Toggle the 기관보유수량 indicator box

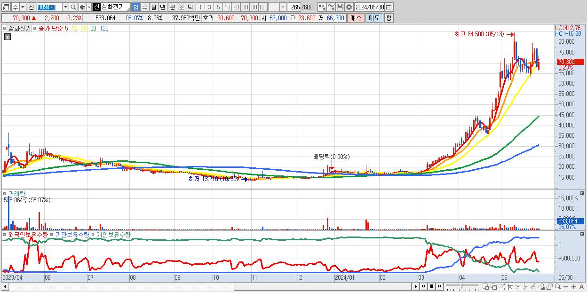coord(52,234)
